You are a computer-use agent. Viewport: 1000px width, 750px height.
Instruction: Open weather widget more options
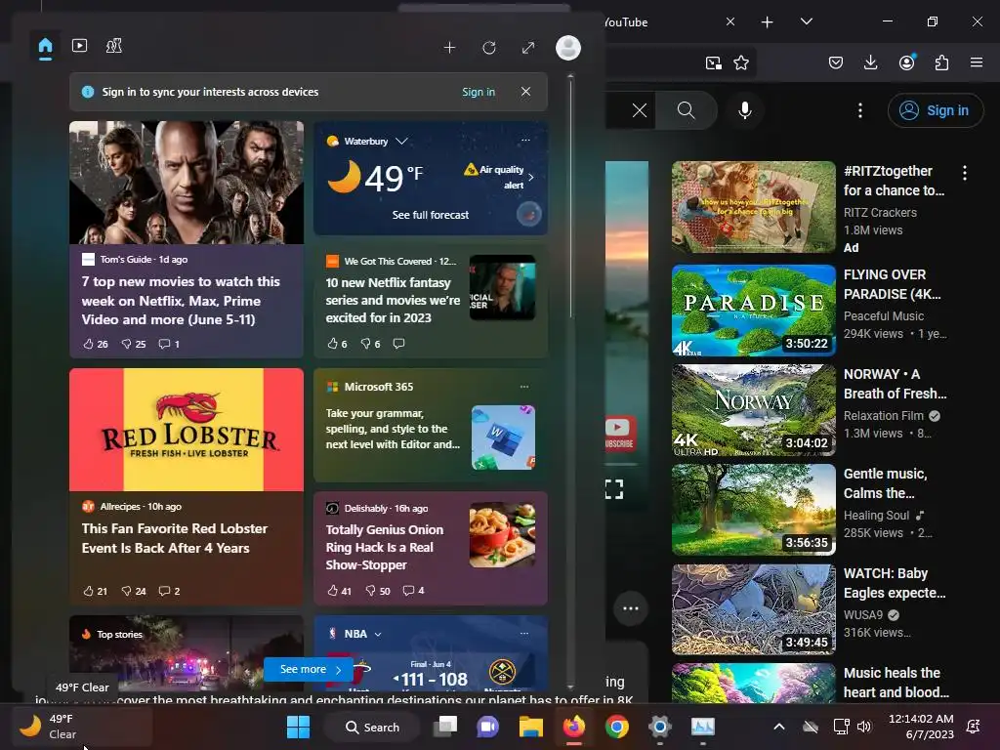tap(525, 141)
